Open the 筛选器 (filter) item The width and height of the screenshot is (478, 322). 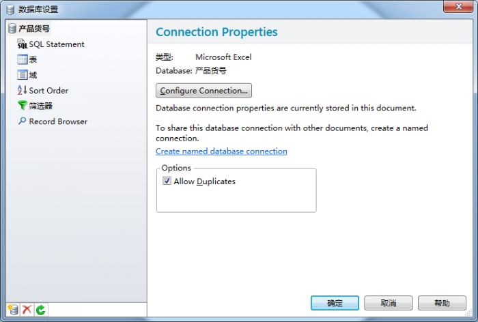click(40, 106)
